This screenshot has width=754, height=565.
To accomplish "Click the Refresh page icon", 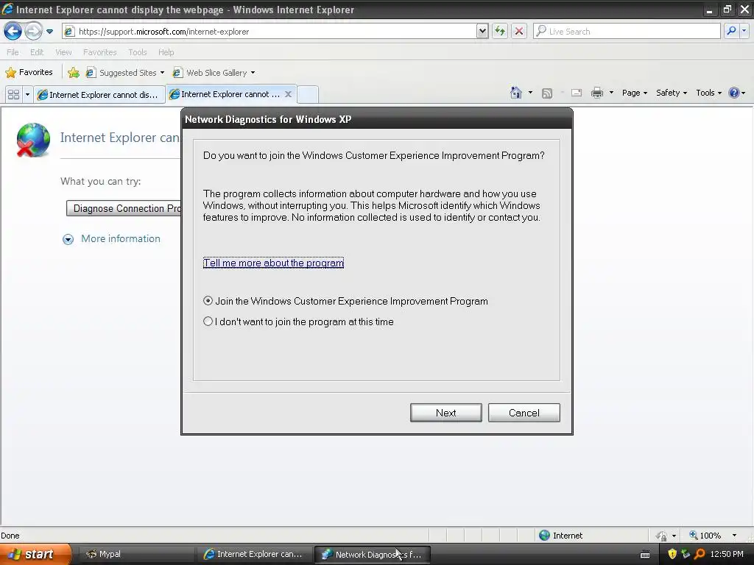I will (x=500, y=31).
